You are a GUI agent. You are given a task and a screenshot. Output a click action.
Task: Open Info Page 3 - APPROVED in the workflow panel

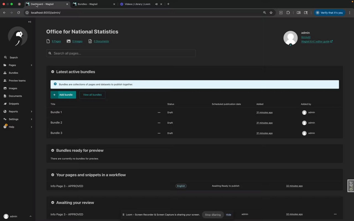[67, 186]
